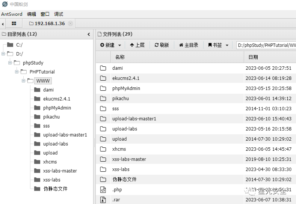This screenshot has height=204, width=296.
Task: Open the 书签 dropdown arrow
Action: point(227,45)
